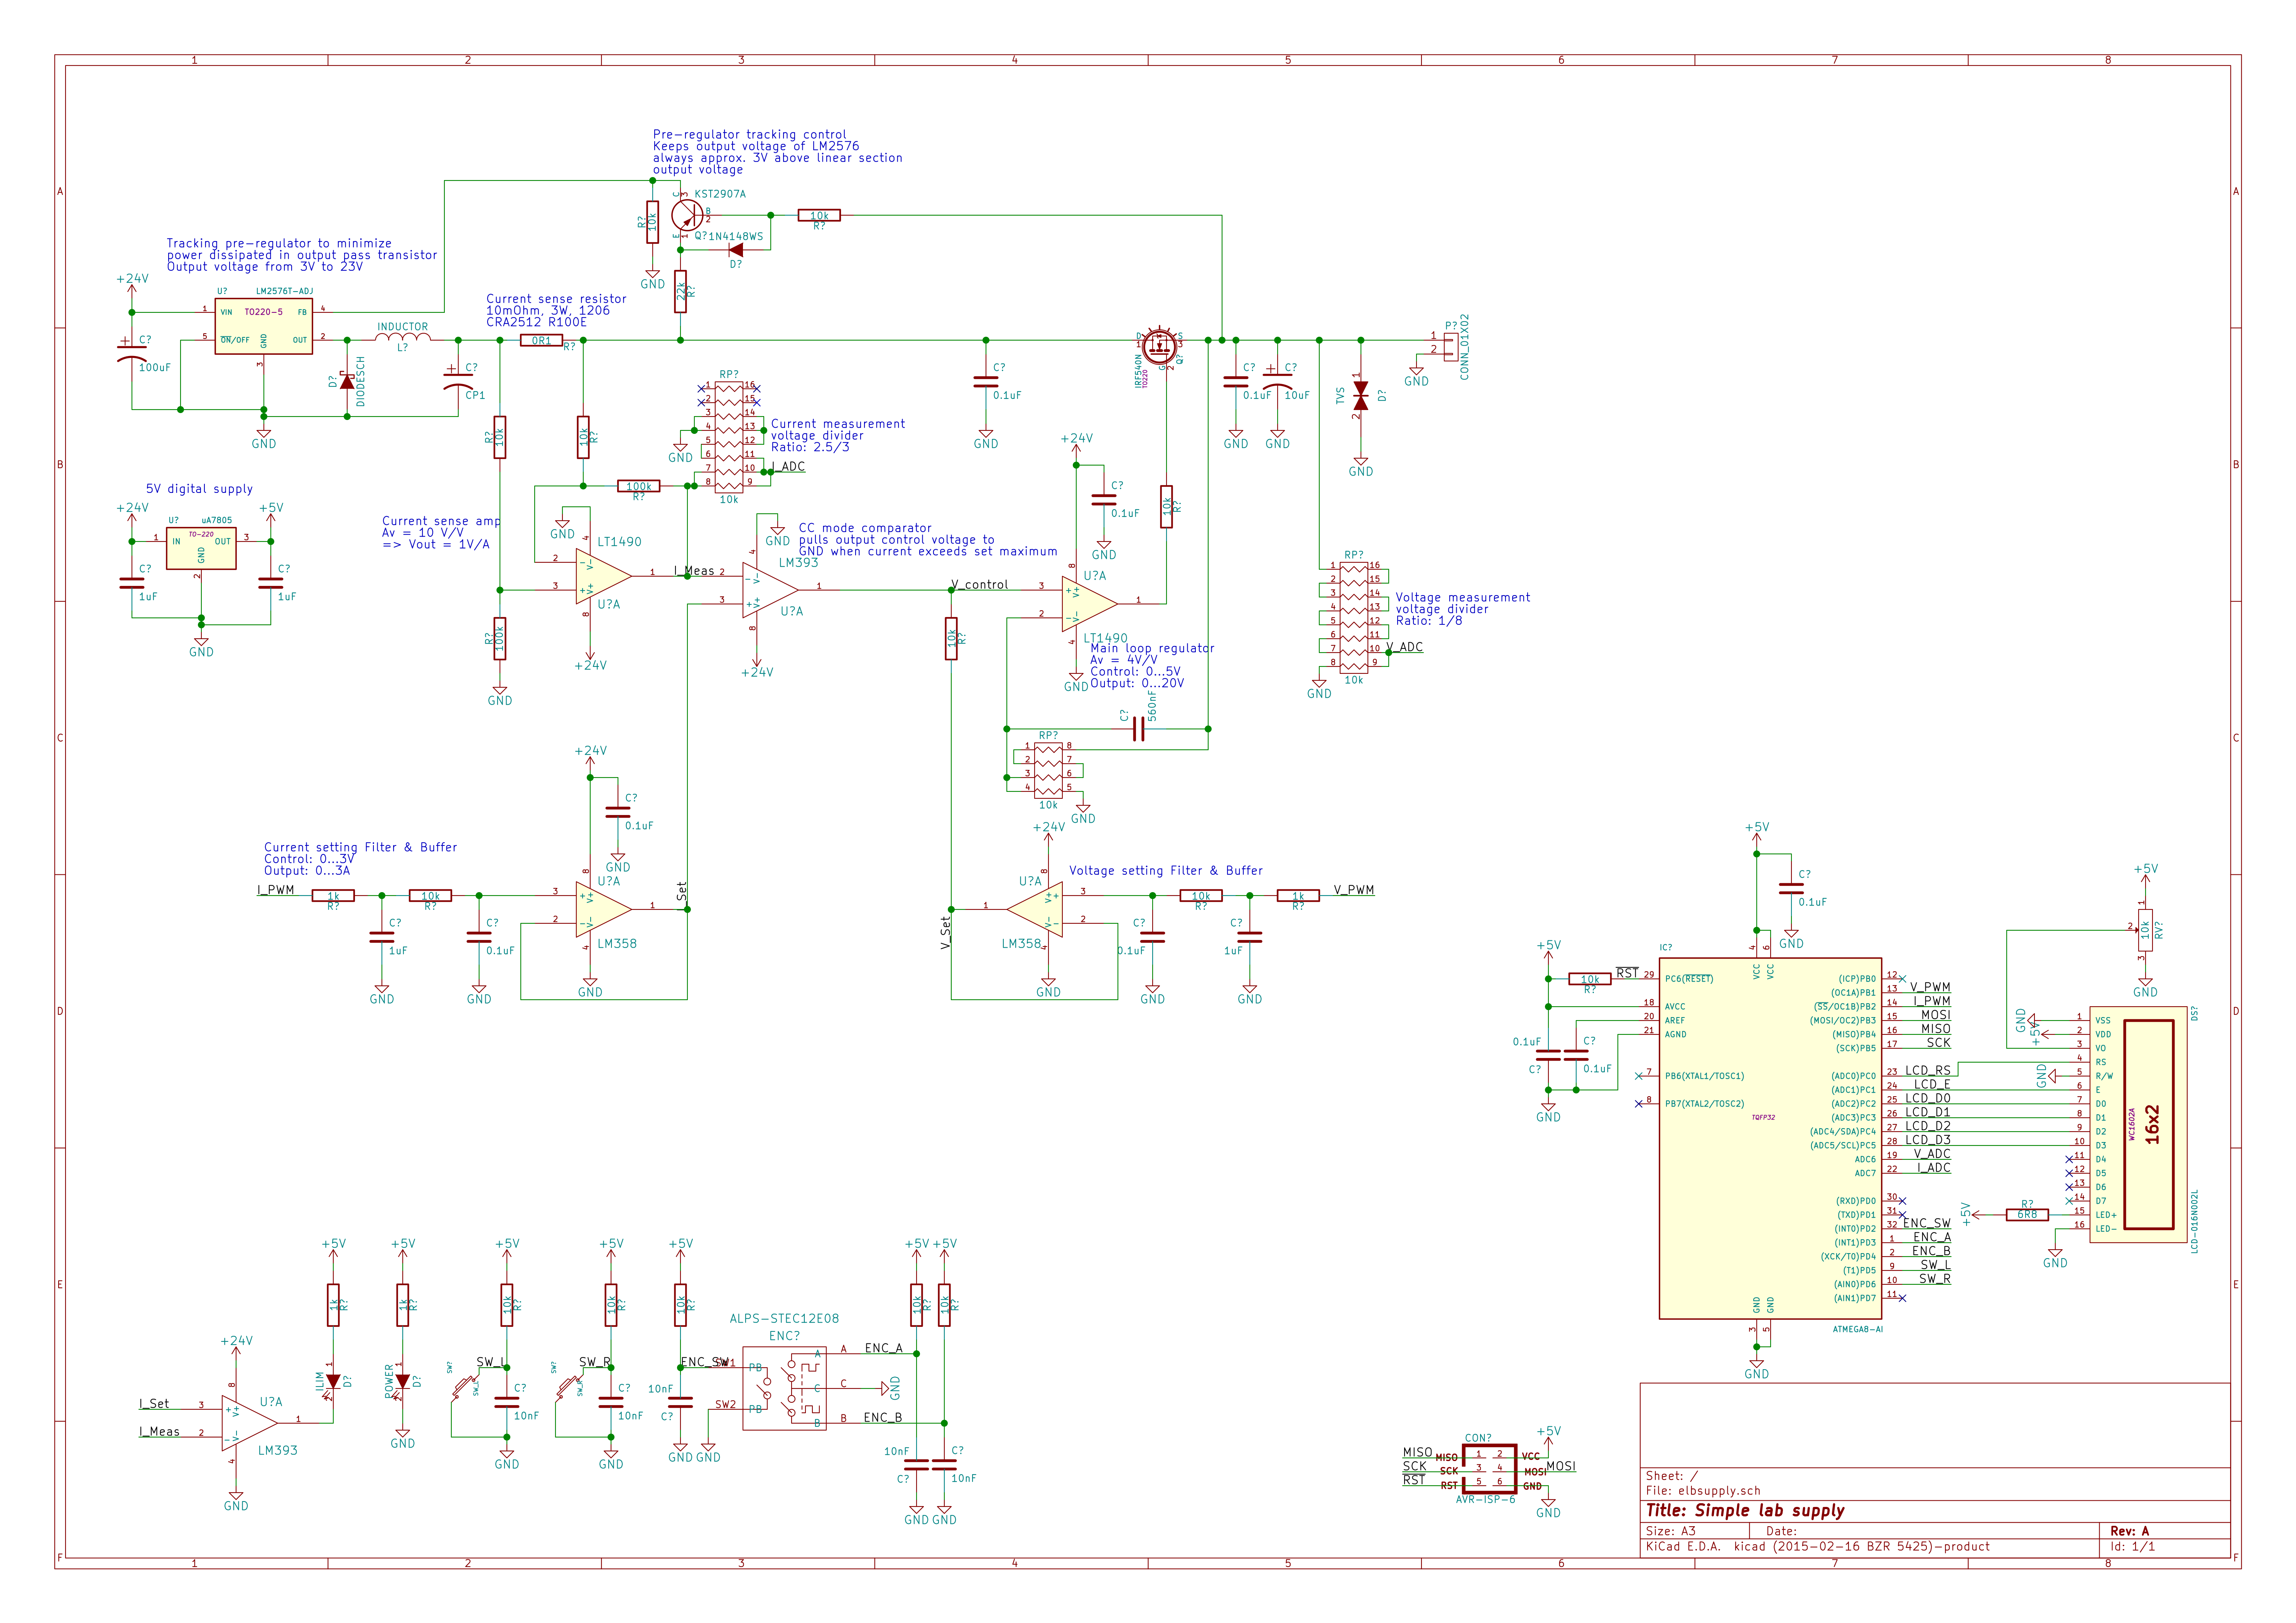Viewport: 2296px width, 1623px height.
Task: Select the ENC_SW label at the ATmega
Action: [x=1927, y=1223]
